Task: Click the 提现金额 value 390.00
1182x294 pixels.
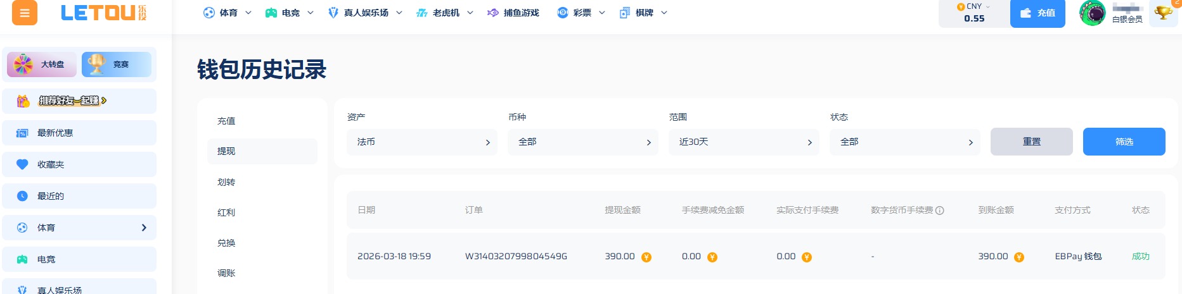Action: 620,256
